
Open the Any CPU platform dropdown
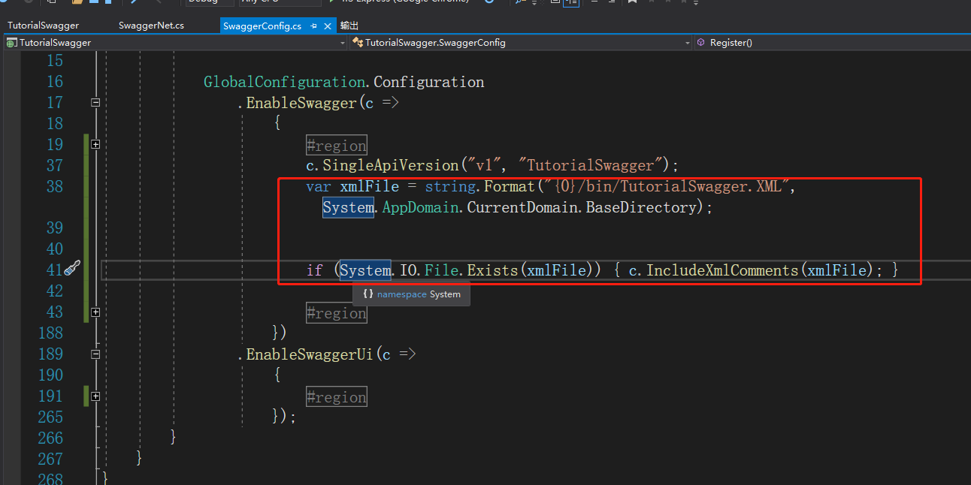280,2
